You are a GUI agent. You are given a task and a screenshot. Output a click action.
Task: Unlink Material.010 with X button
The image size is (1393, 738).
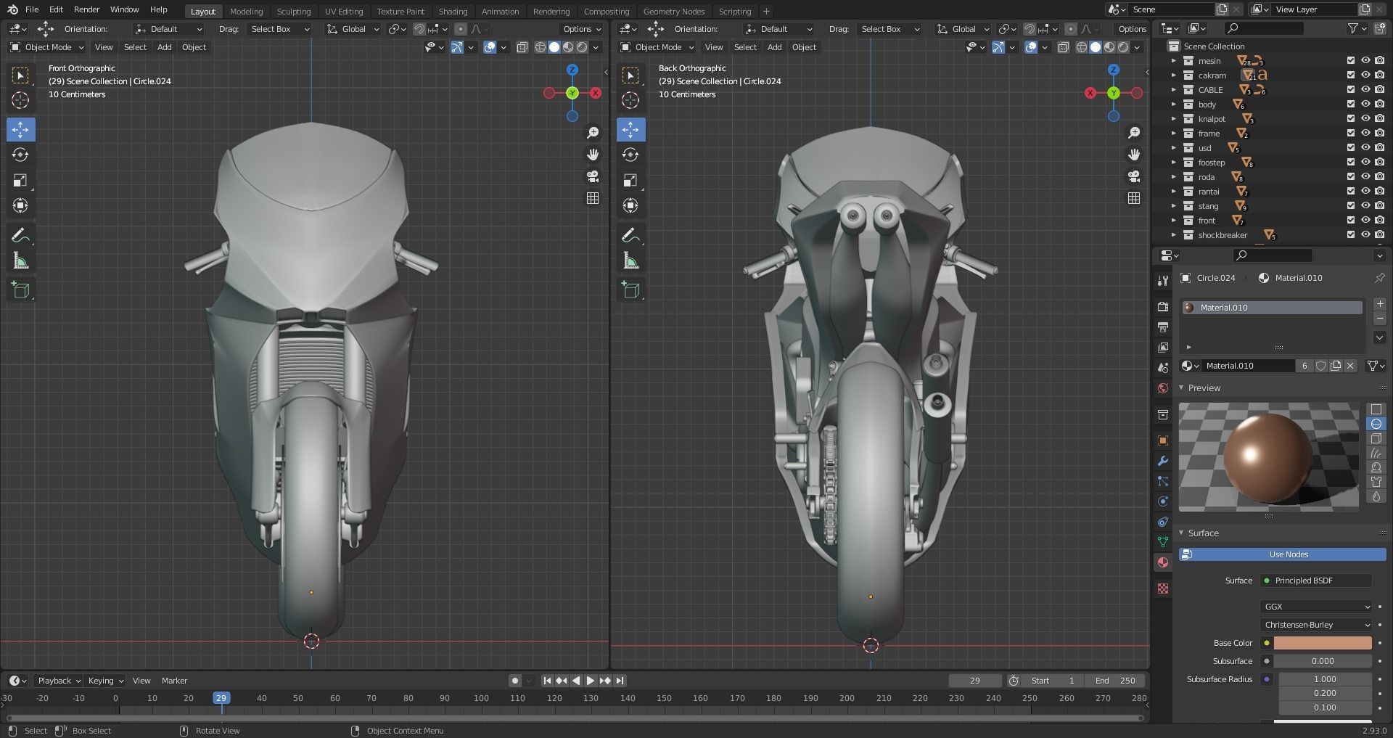click(1350, 366)
